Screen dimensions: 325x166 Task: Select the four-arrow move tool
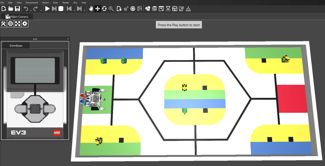tap(98, 9)
